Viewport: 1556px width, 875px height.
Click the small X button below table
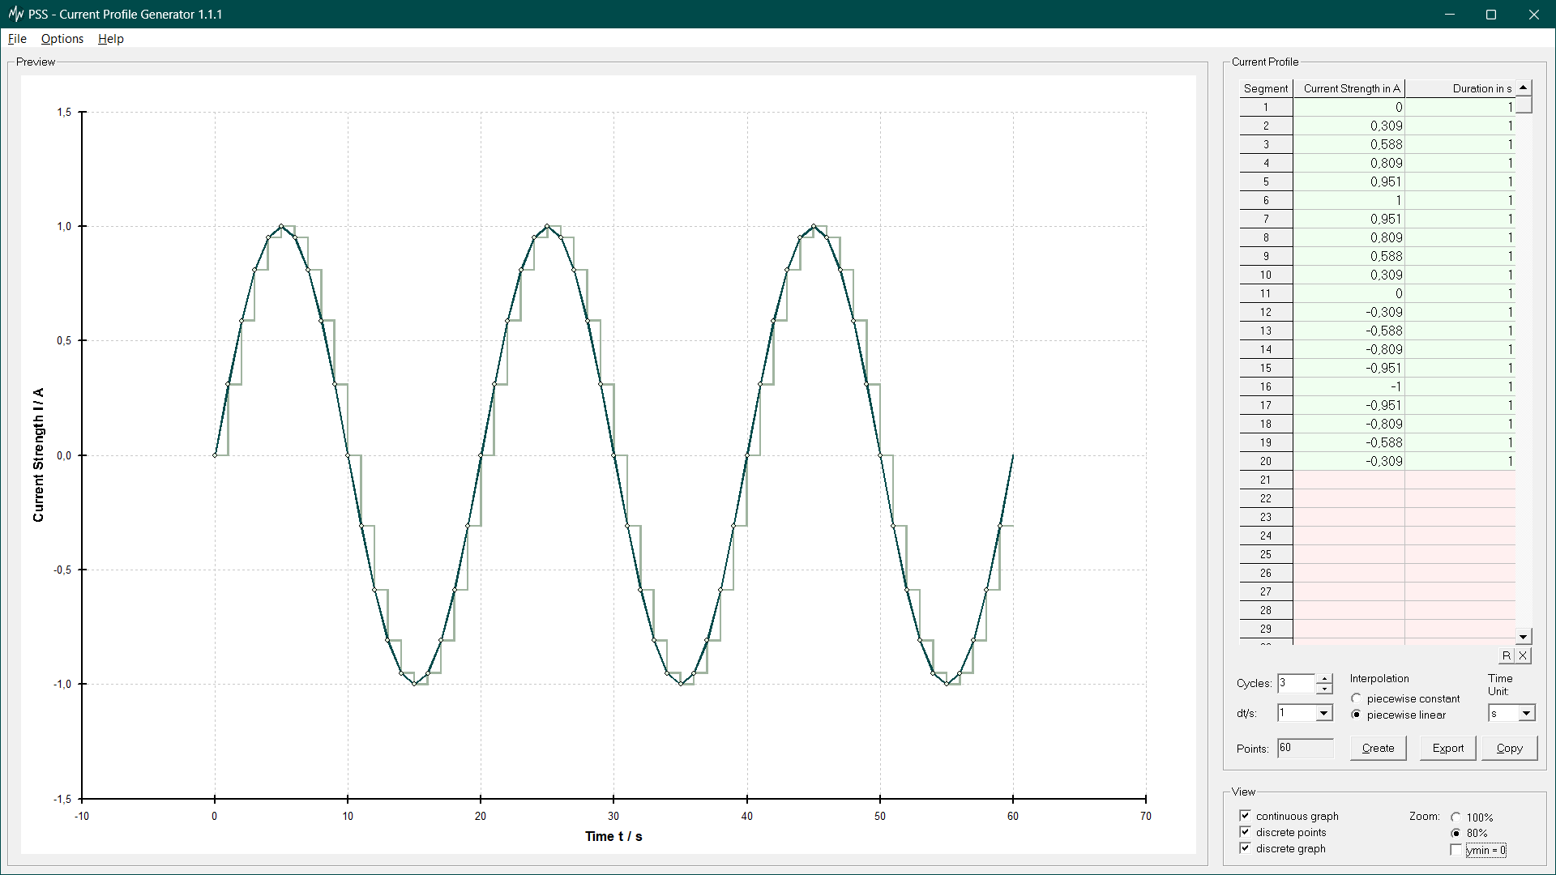pyautogui.click(x=1523, y=655)
